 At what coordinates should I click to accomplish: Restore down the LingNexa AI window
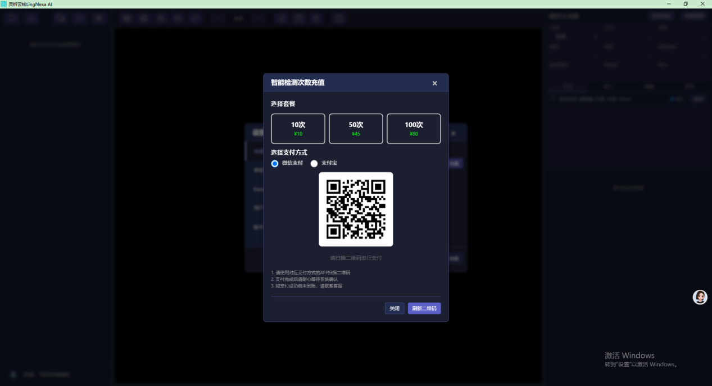[x=686, y=4]
